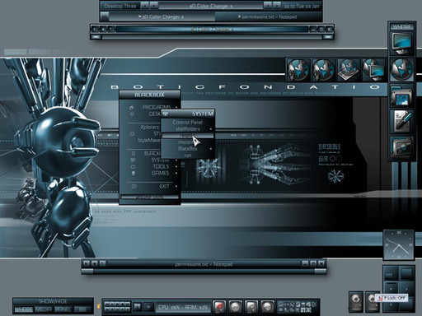Screen dimensions: 422x316
Task: Launch the document with pen icon
Action: [402, 121]
